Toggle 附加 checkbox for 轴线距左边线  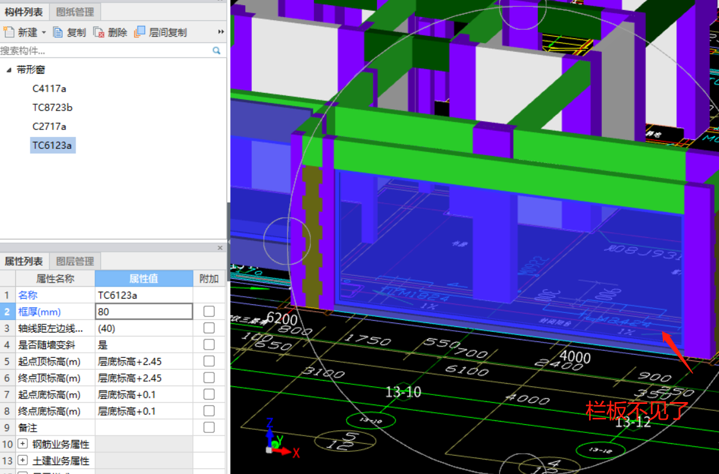(x=209, y=328)
